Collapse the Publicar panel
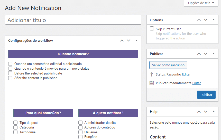 214,54
